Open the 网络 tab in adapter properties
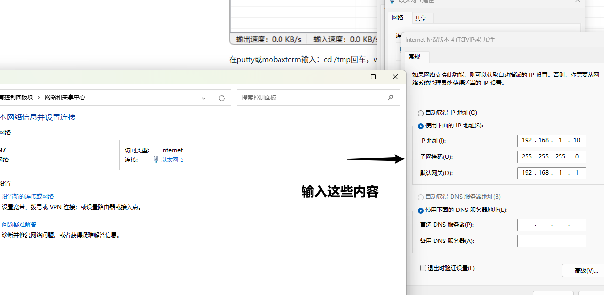Image resolution: width=604 pixels, height=295 pixels. pyautogui.click(x=398, y=18)
